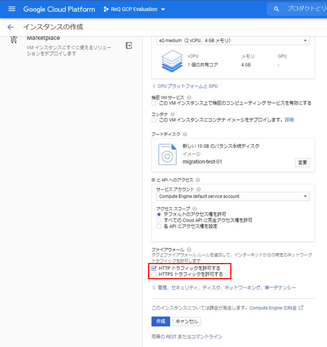Click 新しい 10 GB のバランス永続ディスク text
This screenshot has width=327, height=347.
pos(221,146)
